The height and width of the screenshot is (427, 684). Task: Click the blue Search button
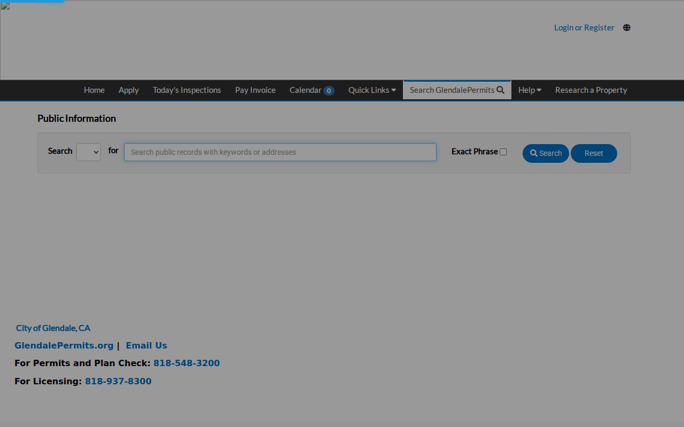[x=546, y=153]
